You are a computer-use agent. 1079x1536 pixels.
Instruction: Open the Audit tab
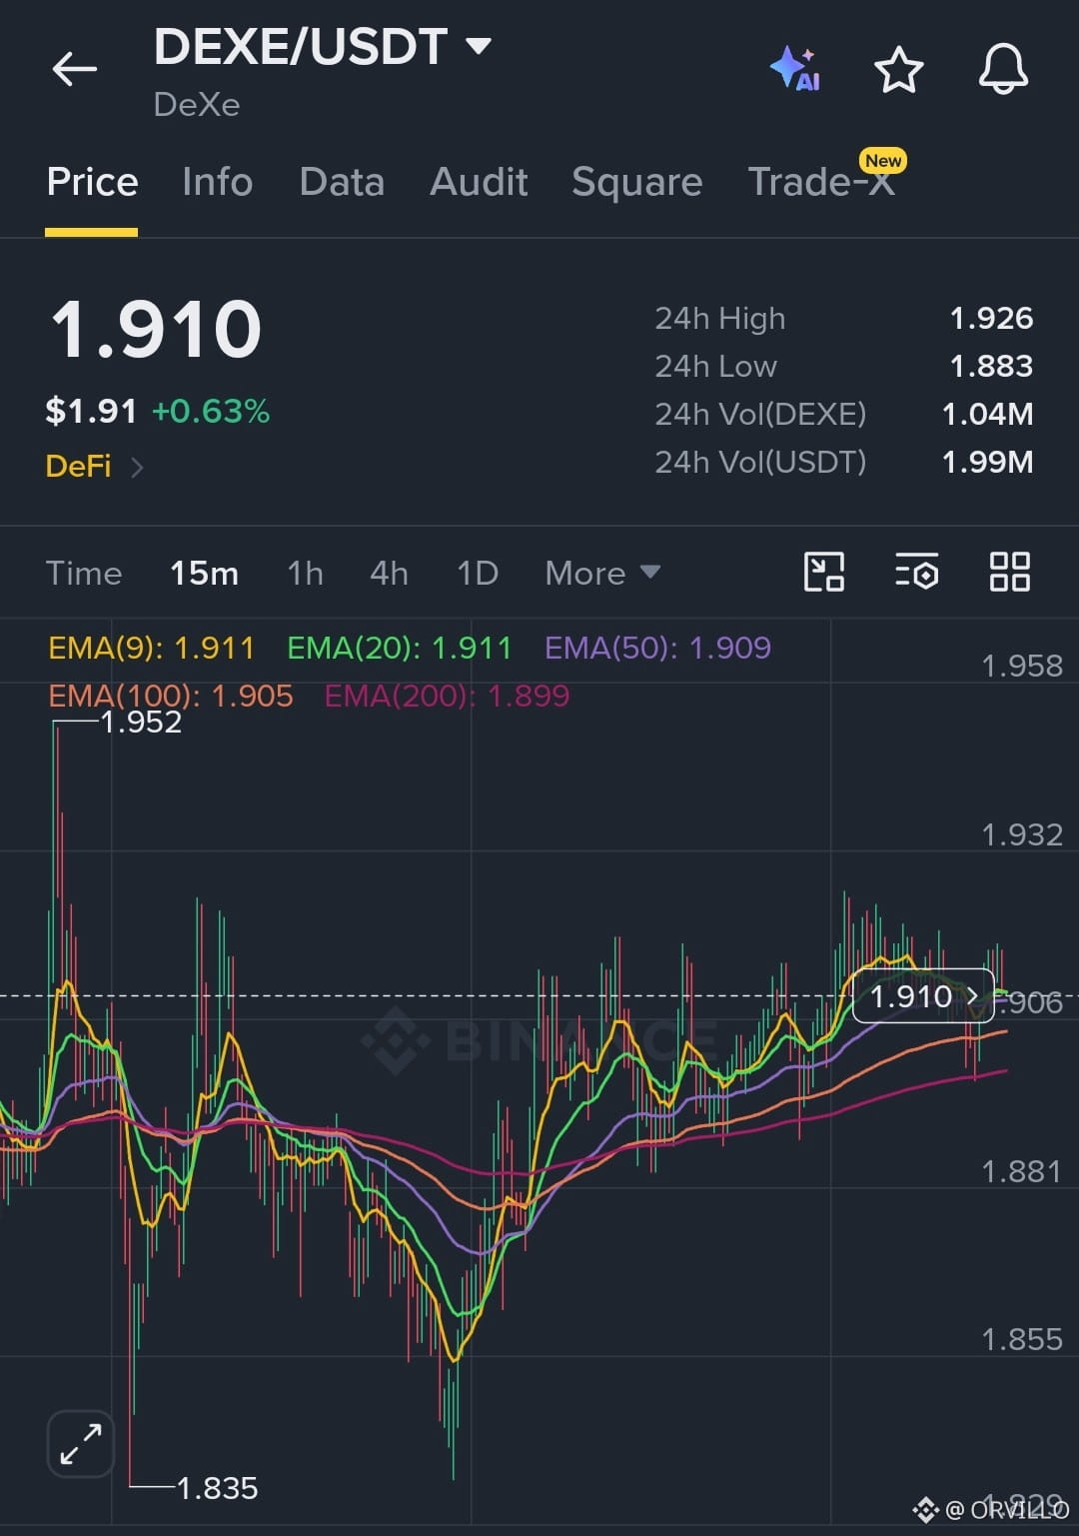pyautogui.click(x=479, y=182)
